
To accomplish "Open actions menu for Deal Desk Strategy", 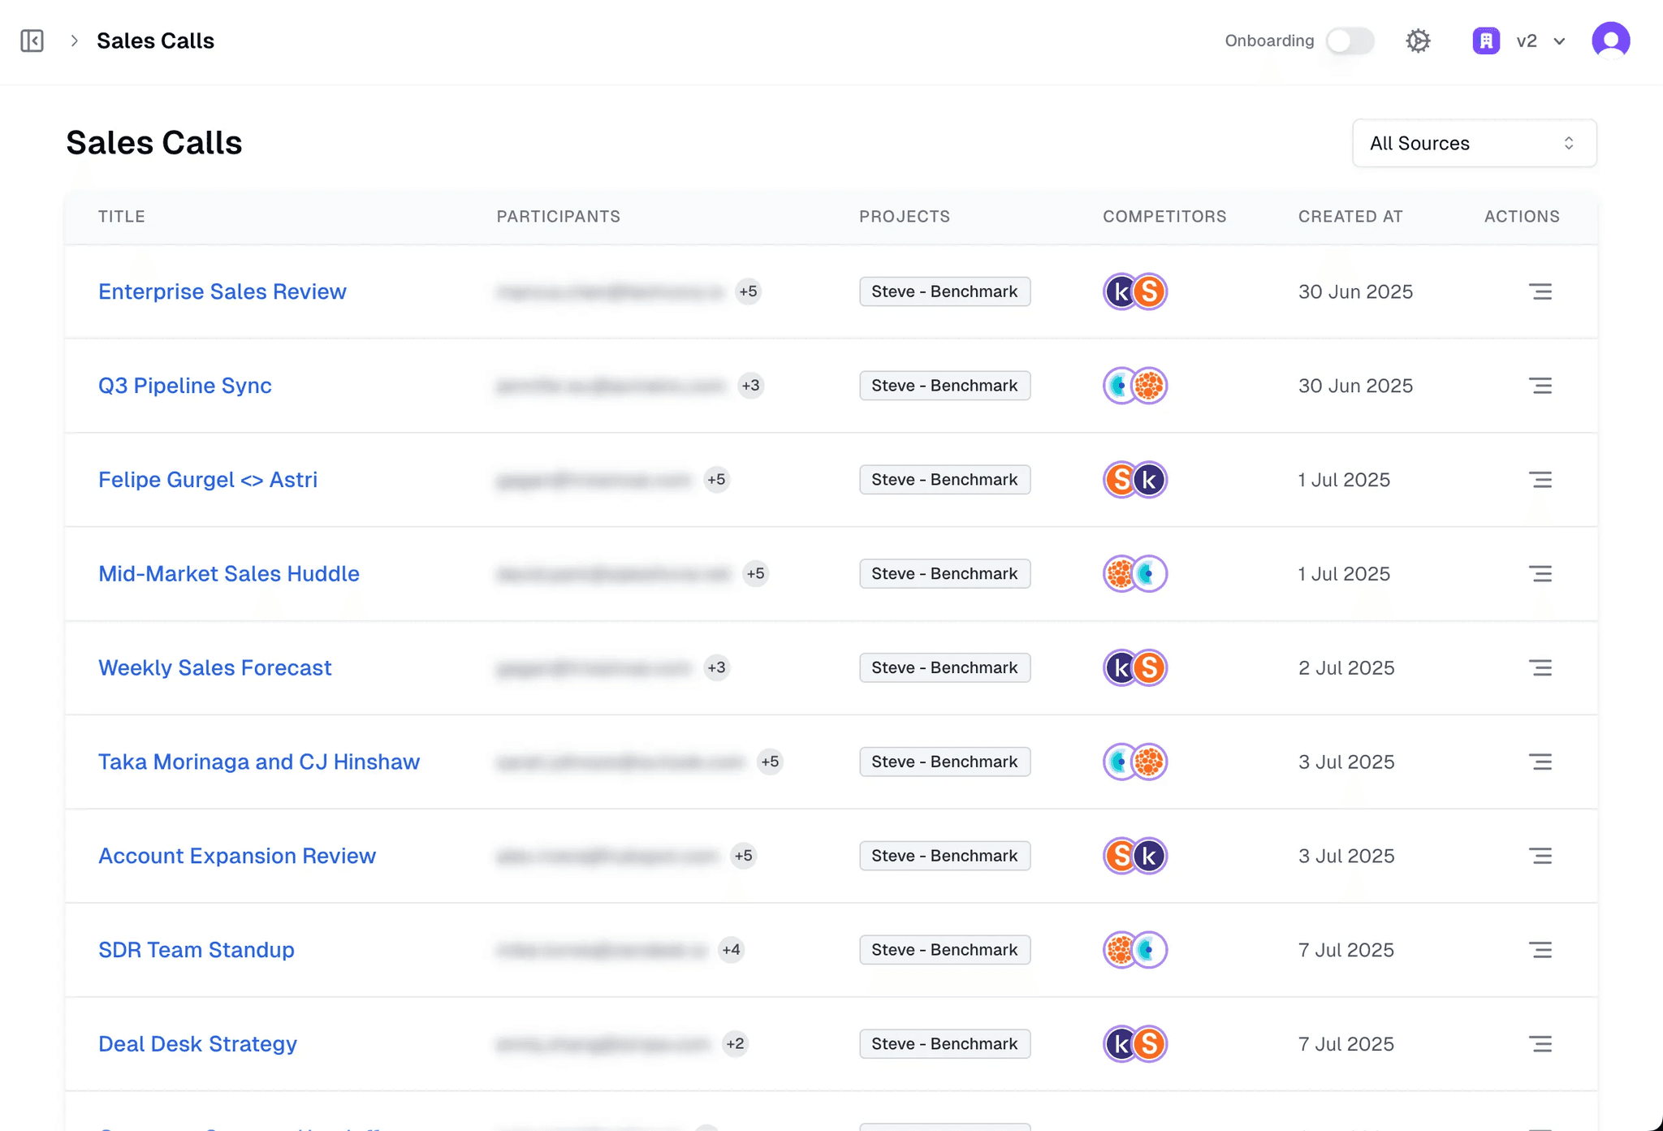I will pyautogui.click(x=1540, y=1044).
